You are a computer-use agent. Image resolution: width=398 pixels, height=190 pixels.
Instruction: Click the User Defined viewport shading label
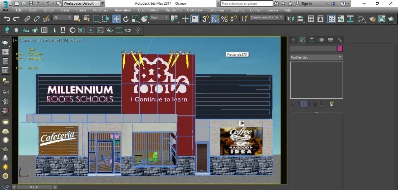coord(50,40)
